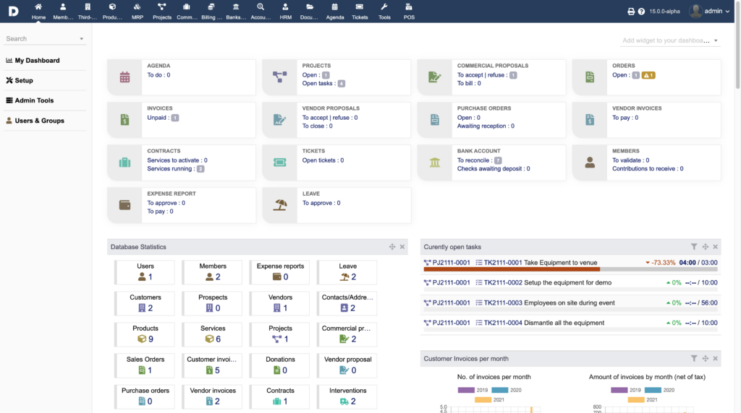This screenshot has width=741, height=413.
Task: Open the Leave widget umbrella icon
Action: click(280, 206)
